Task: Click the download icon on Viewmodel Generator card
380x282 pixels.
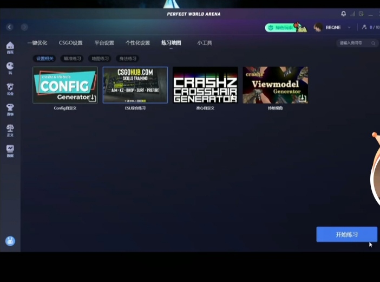Action: (302, 98)
